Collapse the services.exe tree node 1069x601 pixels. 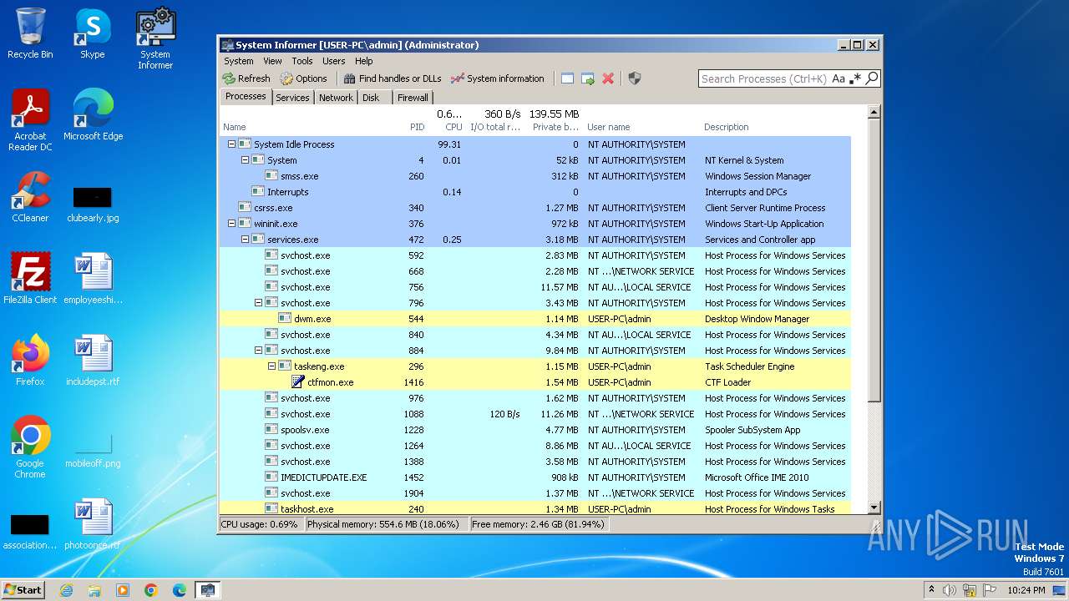[x=245, y=240]
